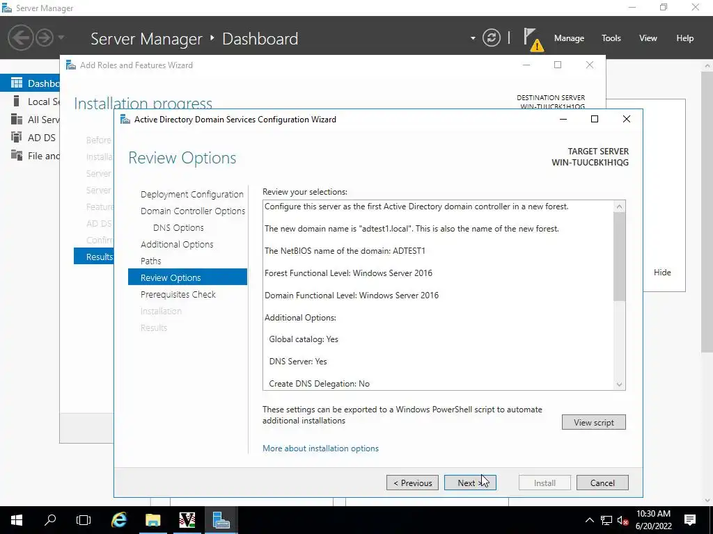The image size is (713, 534).
Task: Close the AD DS Configuration Wizard window
Action: (626, 119)
